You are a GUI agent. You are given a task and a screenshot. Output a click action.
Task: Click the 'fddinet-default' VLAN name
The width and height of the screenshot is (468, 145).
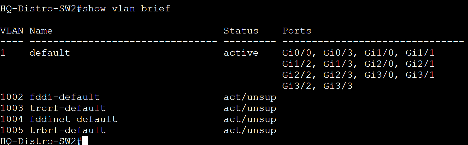point(73,119)
